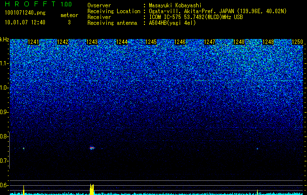The width and height of the screenshot is (307, 195).
Task: Click the 1249 time marker
Action: (268, 42)
